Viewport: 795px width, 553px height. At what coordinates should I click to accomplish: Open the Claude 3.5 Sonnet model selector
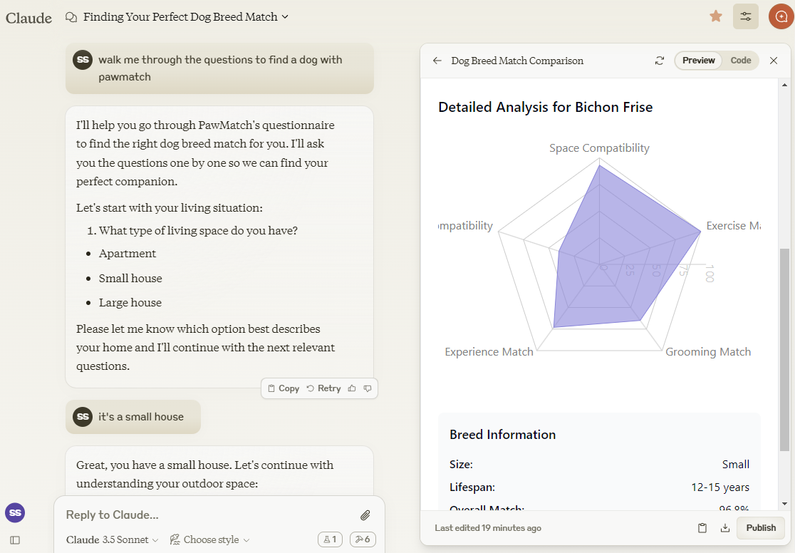[x=112, y=539]
